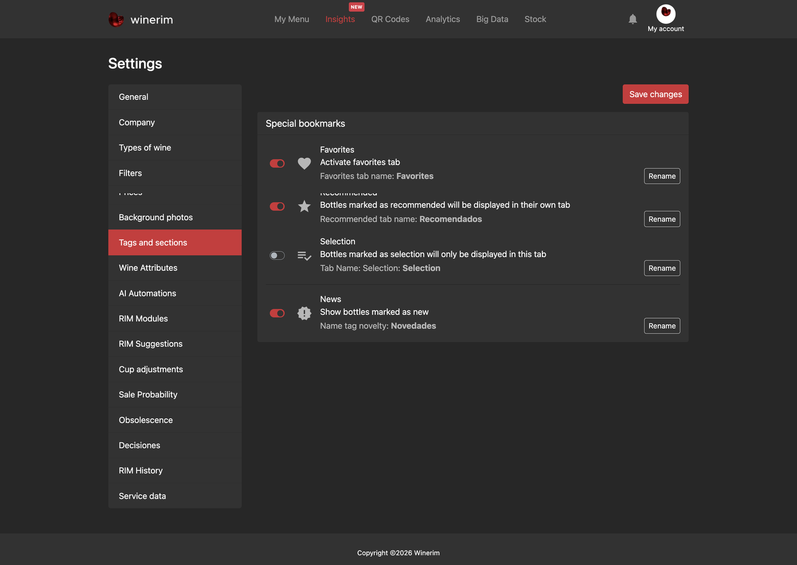The height and width of the screenshot is (565, 797).
Task: Open the Background photos settings
Action: [x=175, y=217]
